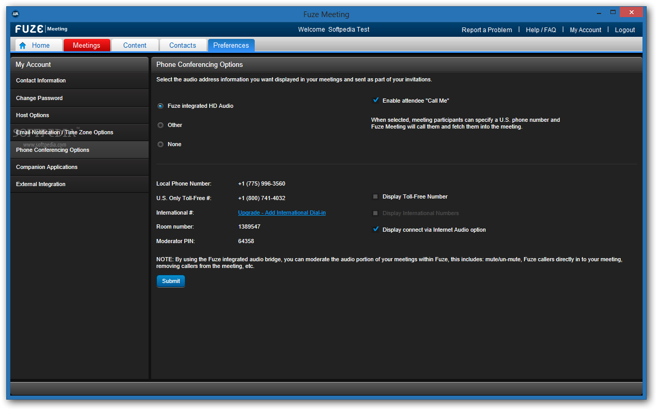Click disabled Display International Numbers checkbox
Screen dimensions: 657x410
[x=375, y=213]
